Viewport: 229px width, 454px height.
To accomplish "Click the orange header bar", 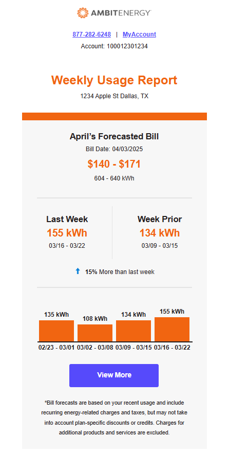I will (x=115, y=116).
